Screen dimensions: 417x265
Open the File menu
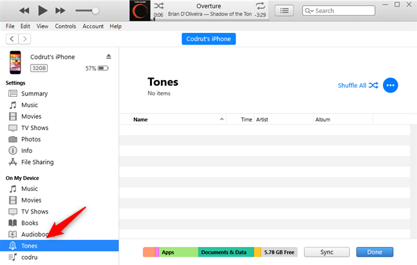click(10, 26)
